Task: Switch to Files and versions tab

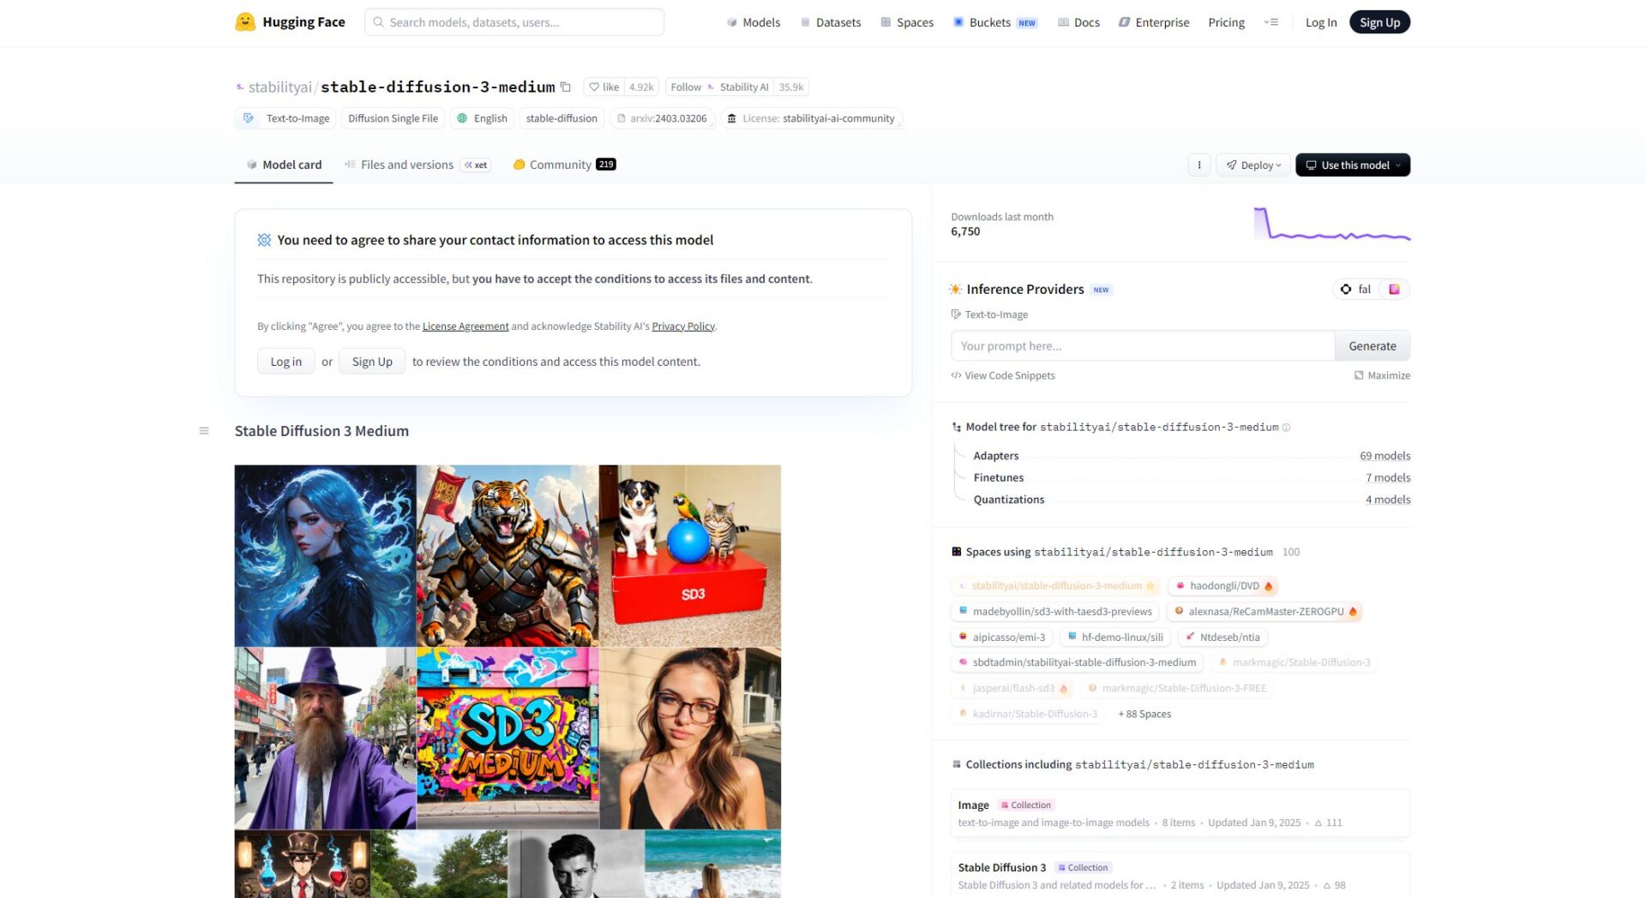Action: point(406,165)
